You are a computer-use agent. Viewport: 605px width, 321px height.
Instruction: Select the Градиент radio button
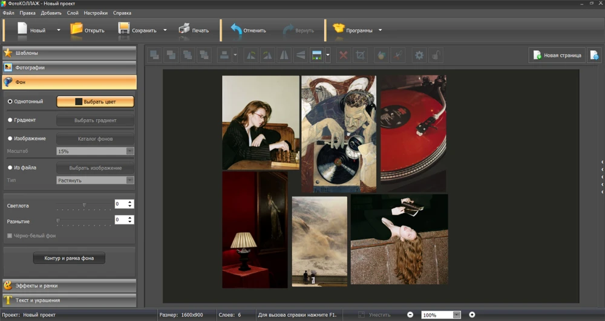click(10, 120)
